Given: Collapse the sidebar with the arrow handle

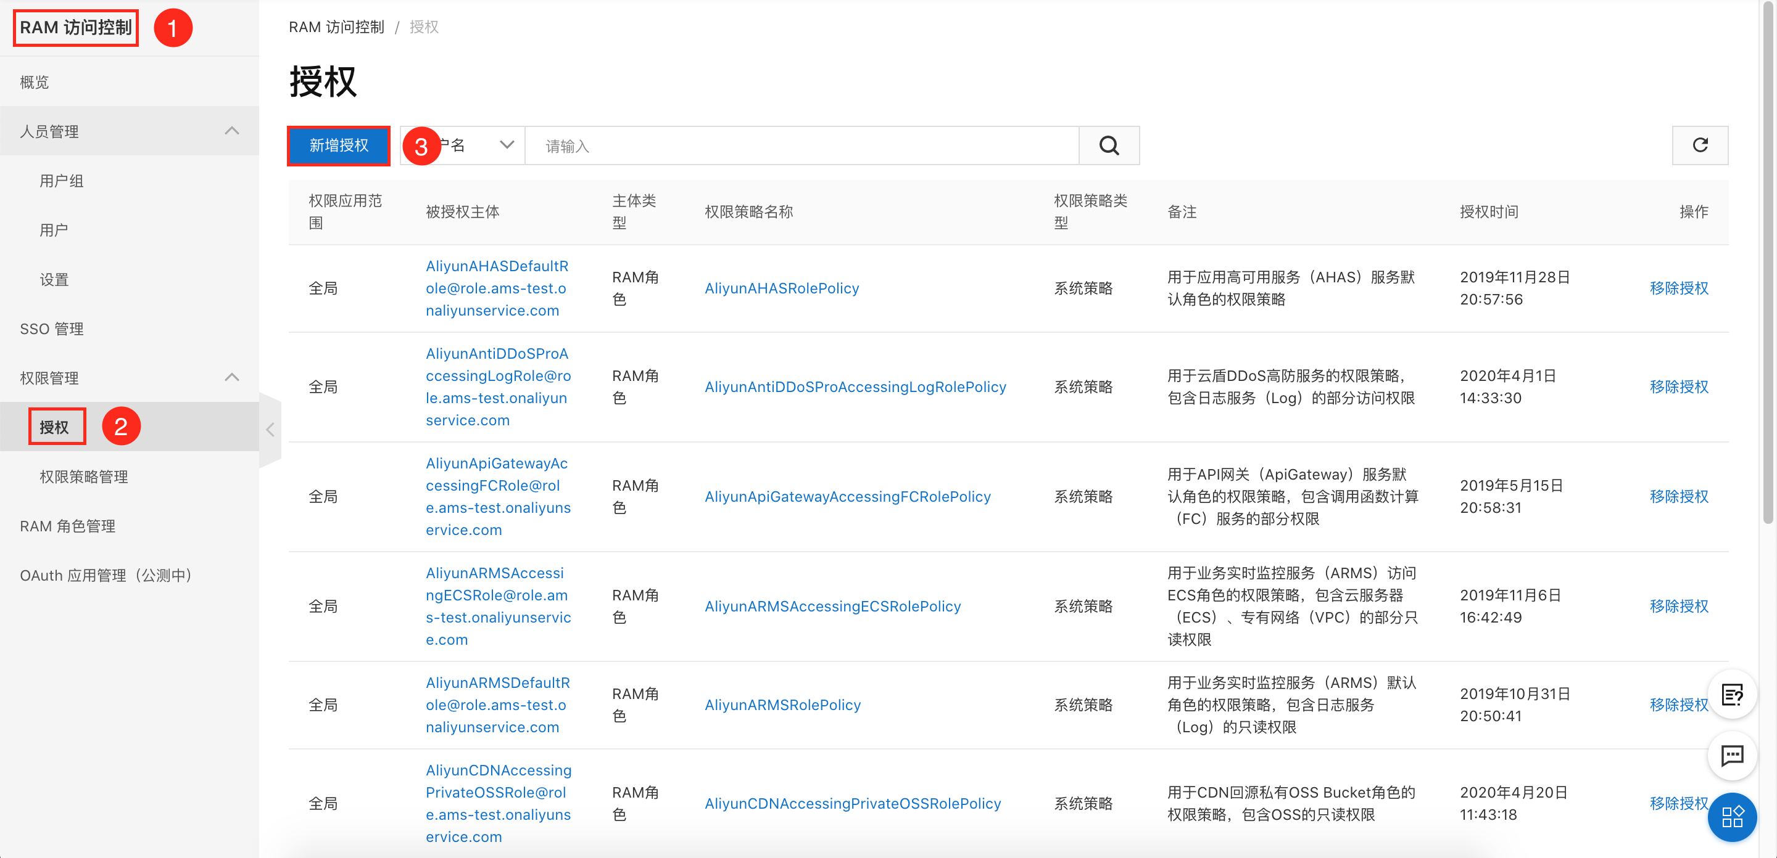Looking at the screenshot, I should (270, 430).
